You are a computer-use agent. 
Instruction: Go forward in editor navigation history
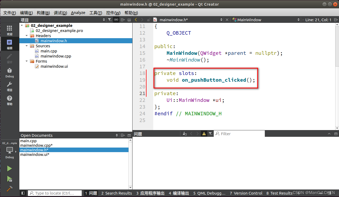tap(142, 20)
